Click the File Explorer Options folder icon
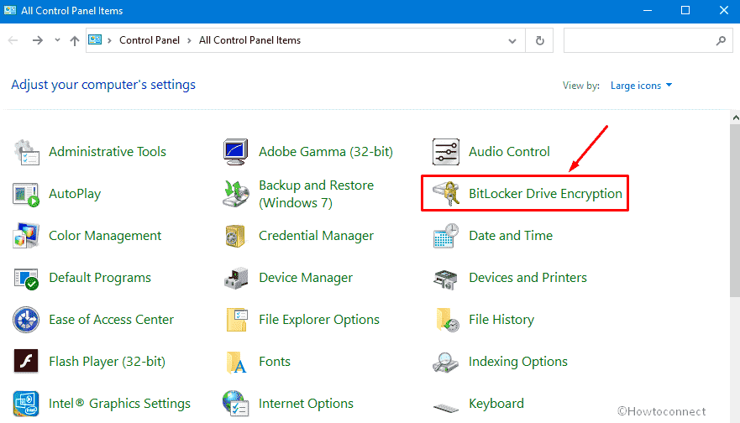The image size is (740, 423). (x=237, y=320)
